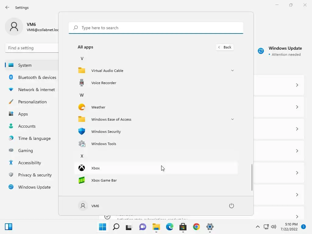
Task: Open Widgets button on taskbar
Action: coord(9,227)
